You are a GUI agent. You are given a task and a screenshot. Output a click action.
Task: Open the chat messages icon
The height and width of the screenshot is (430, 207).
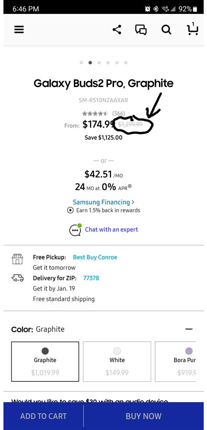pyautogui.click(x=141, y=30)
